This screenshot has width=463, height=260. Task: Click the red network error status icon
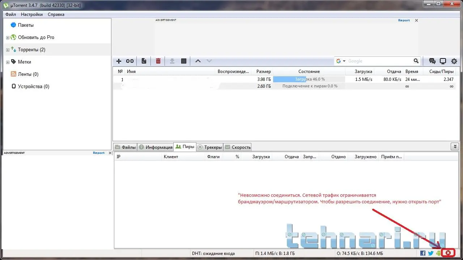448,253
